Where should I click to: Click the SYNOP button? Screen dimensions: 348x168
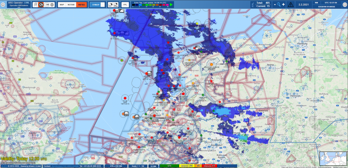[x=95, y=5]
